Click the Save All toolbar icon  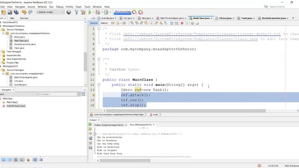pos(16,13)
